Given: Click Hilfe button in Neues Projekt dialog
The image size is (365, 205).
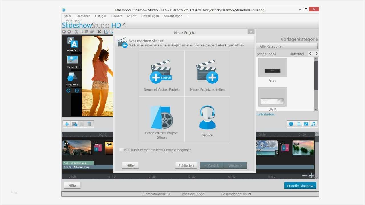Looking at the screenshot, I should [130, 165].
